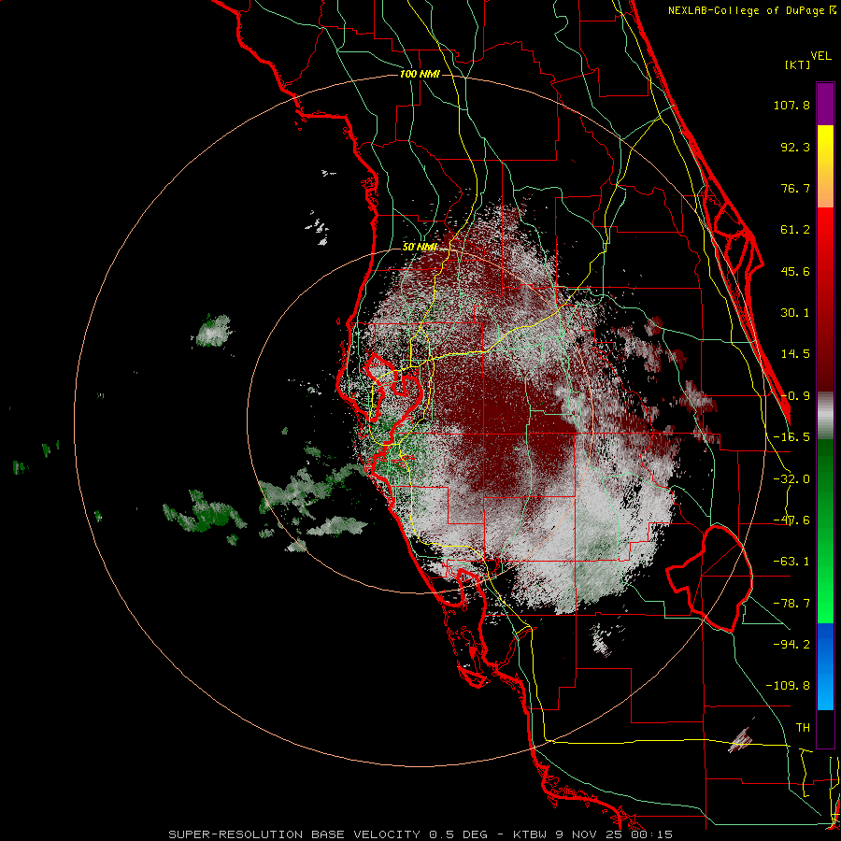Click the 50 NMI range ring label
841x841 pixels.
pos(420,247)
